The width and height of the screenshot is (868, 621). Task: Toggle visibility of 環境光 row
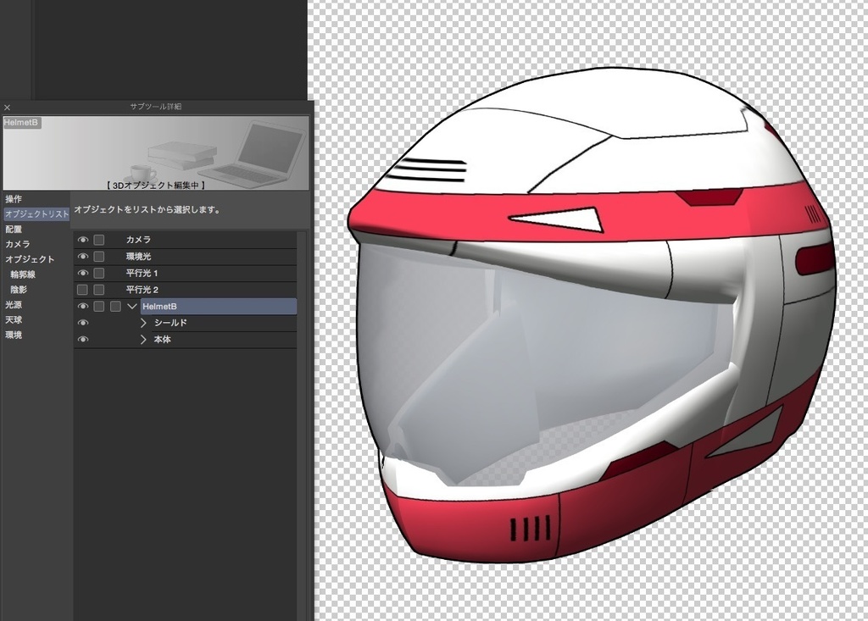coord(82,256)
